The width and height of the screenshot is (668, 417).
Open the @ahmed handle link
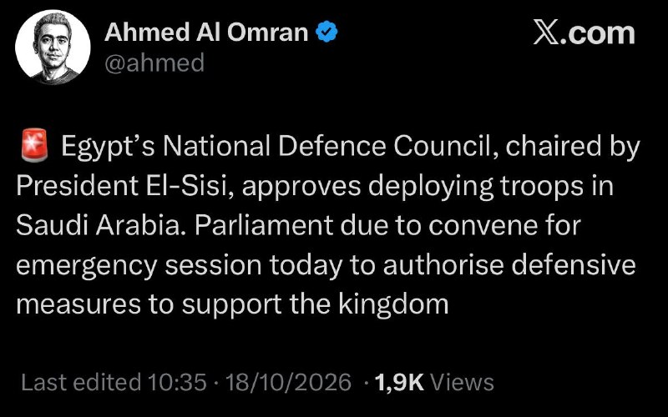(154, 63)
